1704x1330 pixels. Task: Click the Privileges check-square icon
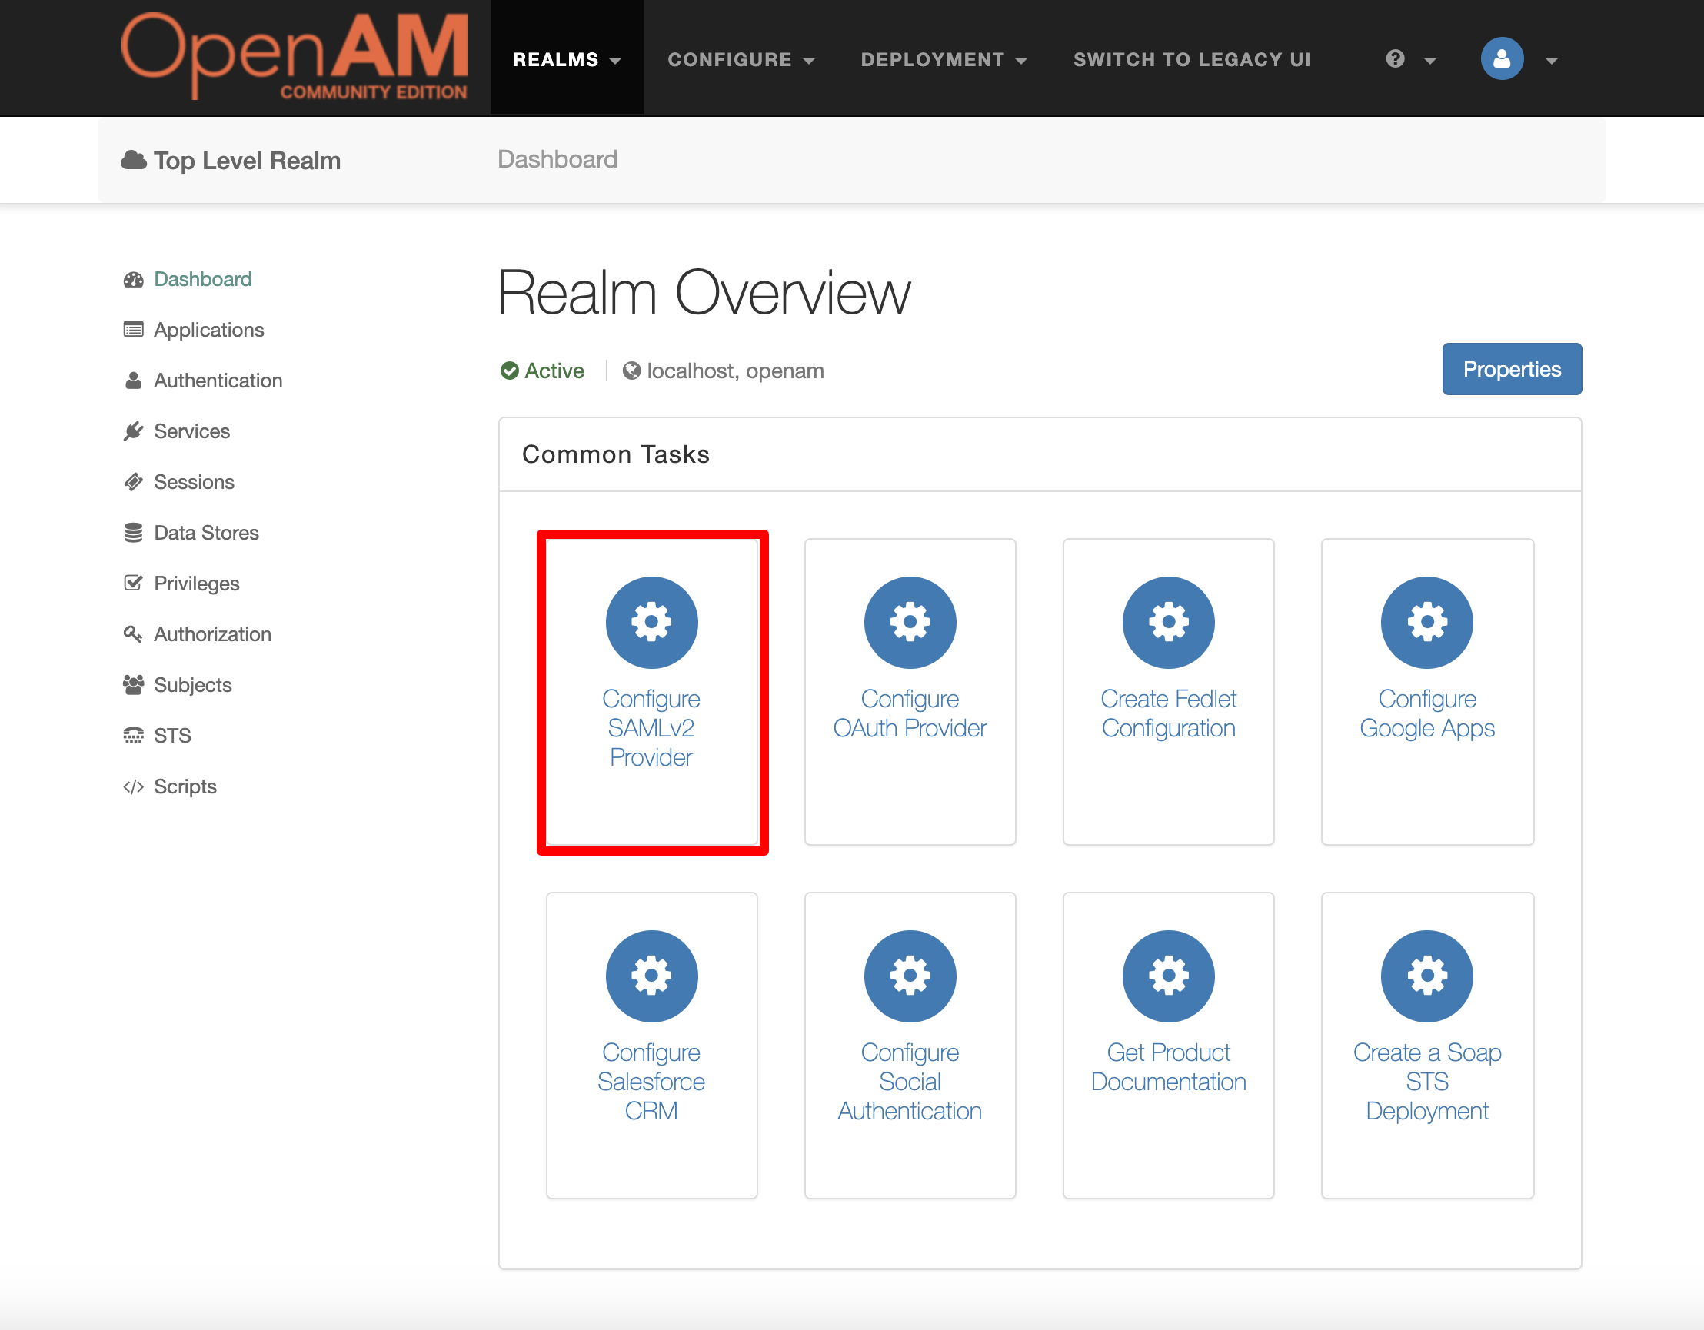[134, 583]
